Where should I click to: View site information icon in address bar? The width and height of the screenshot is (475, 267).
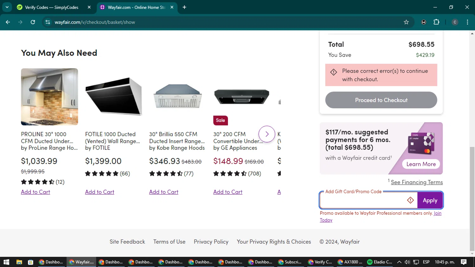(48, 22)
